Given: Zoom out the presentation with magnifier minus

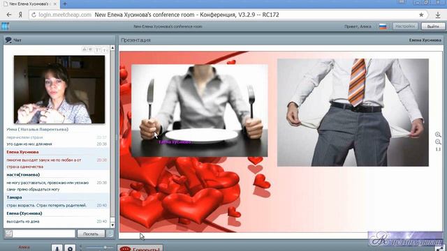Looking at the screenshot, I should (438, 142).
